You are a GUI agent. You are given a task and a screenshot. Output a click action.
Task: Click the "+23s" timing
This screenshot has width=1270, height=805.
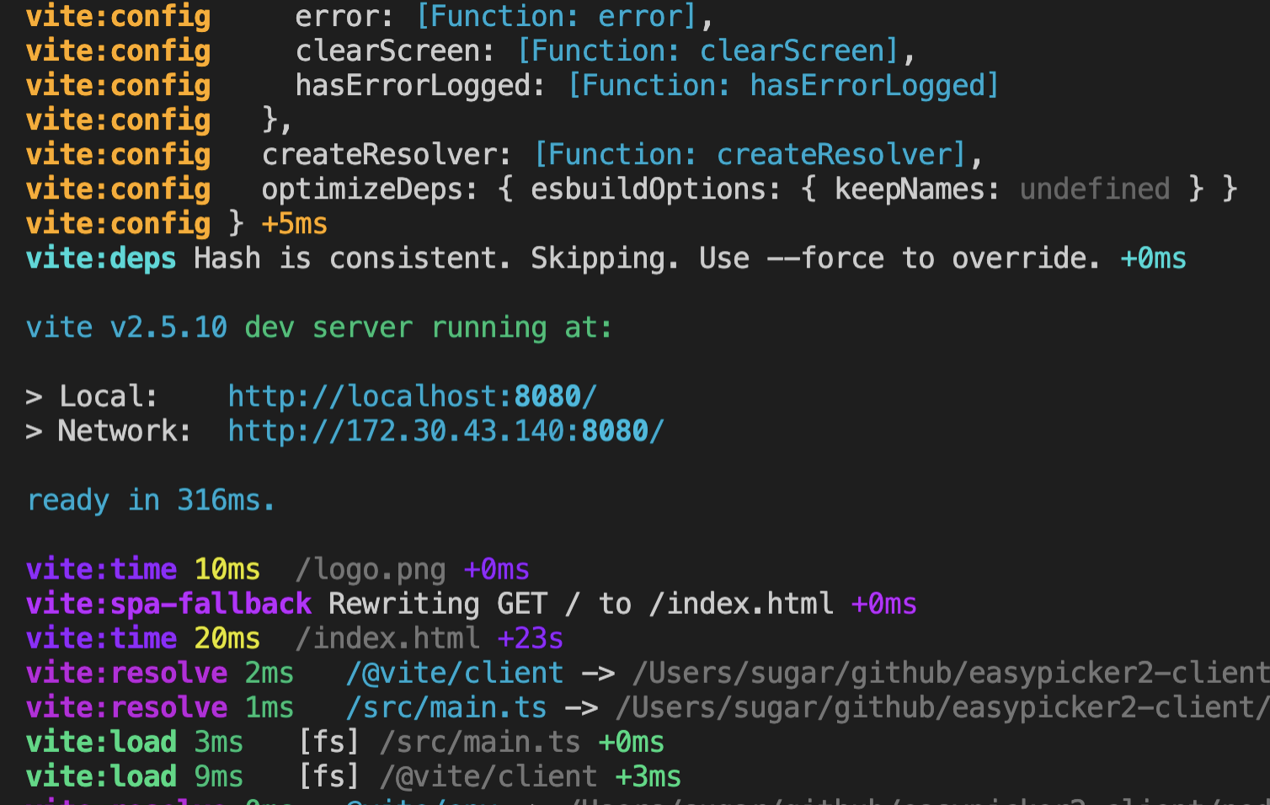point(531,638)
